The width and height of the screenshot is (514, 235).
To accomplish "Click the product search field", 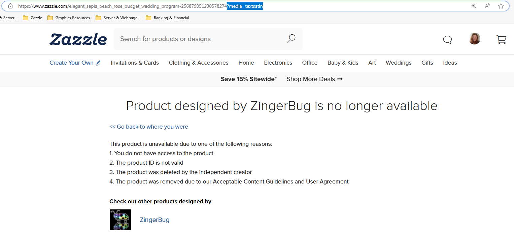I will tap(199, 39).
